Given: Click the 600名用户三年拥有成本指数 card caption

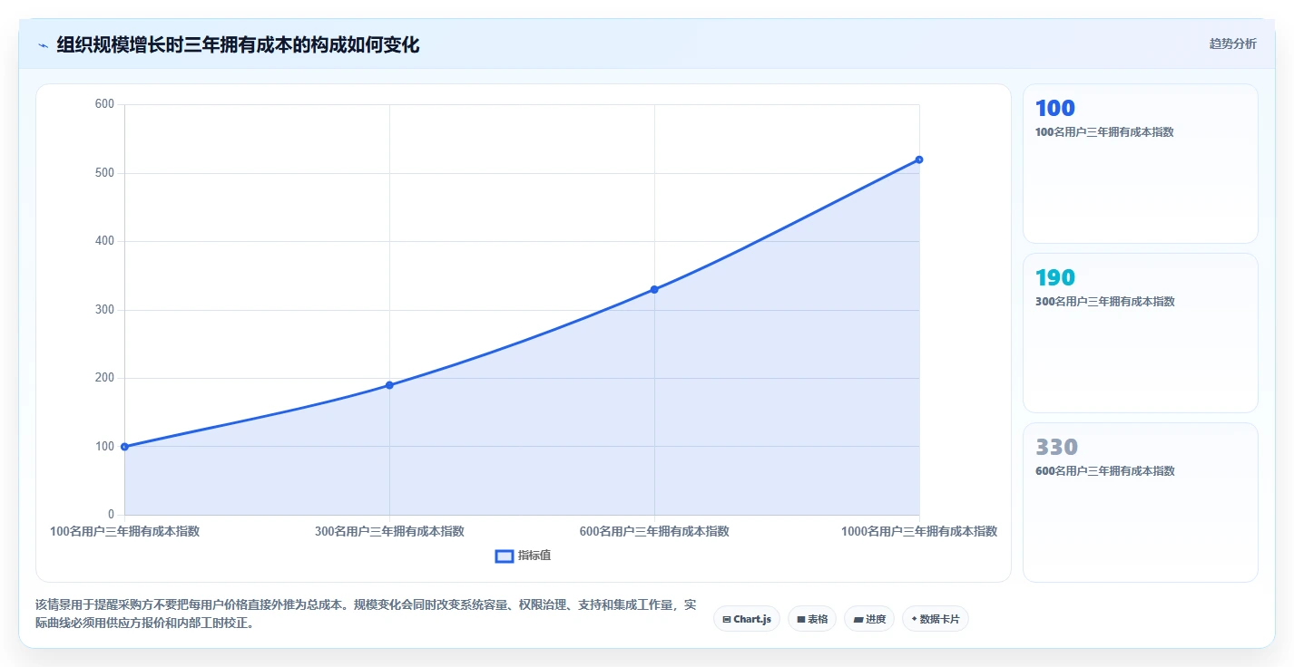Looking at the screenshot, I should 1104,471.
